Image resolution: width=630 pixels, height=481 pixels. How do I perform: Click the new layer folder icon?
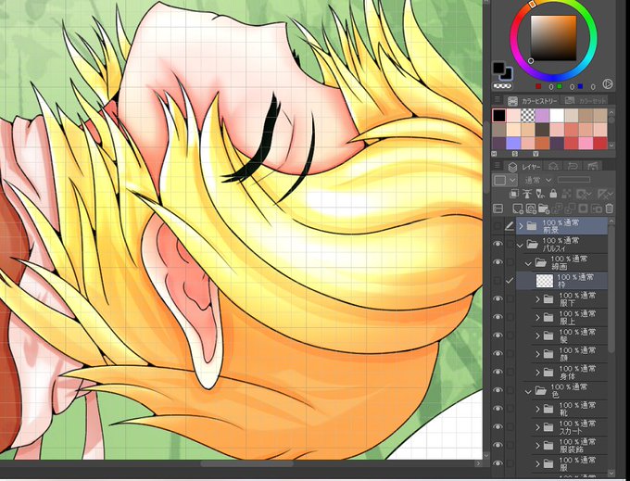tap(544, 209)
